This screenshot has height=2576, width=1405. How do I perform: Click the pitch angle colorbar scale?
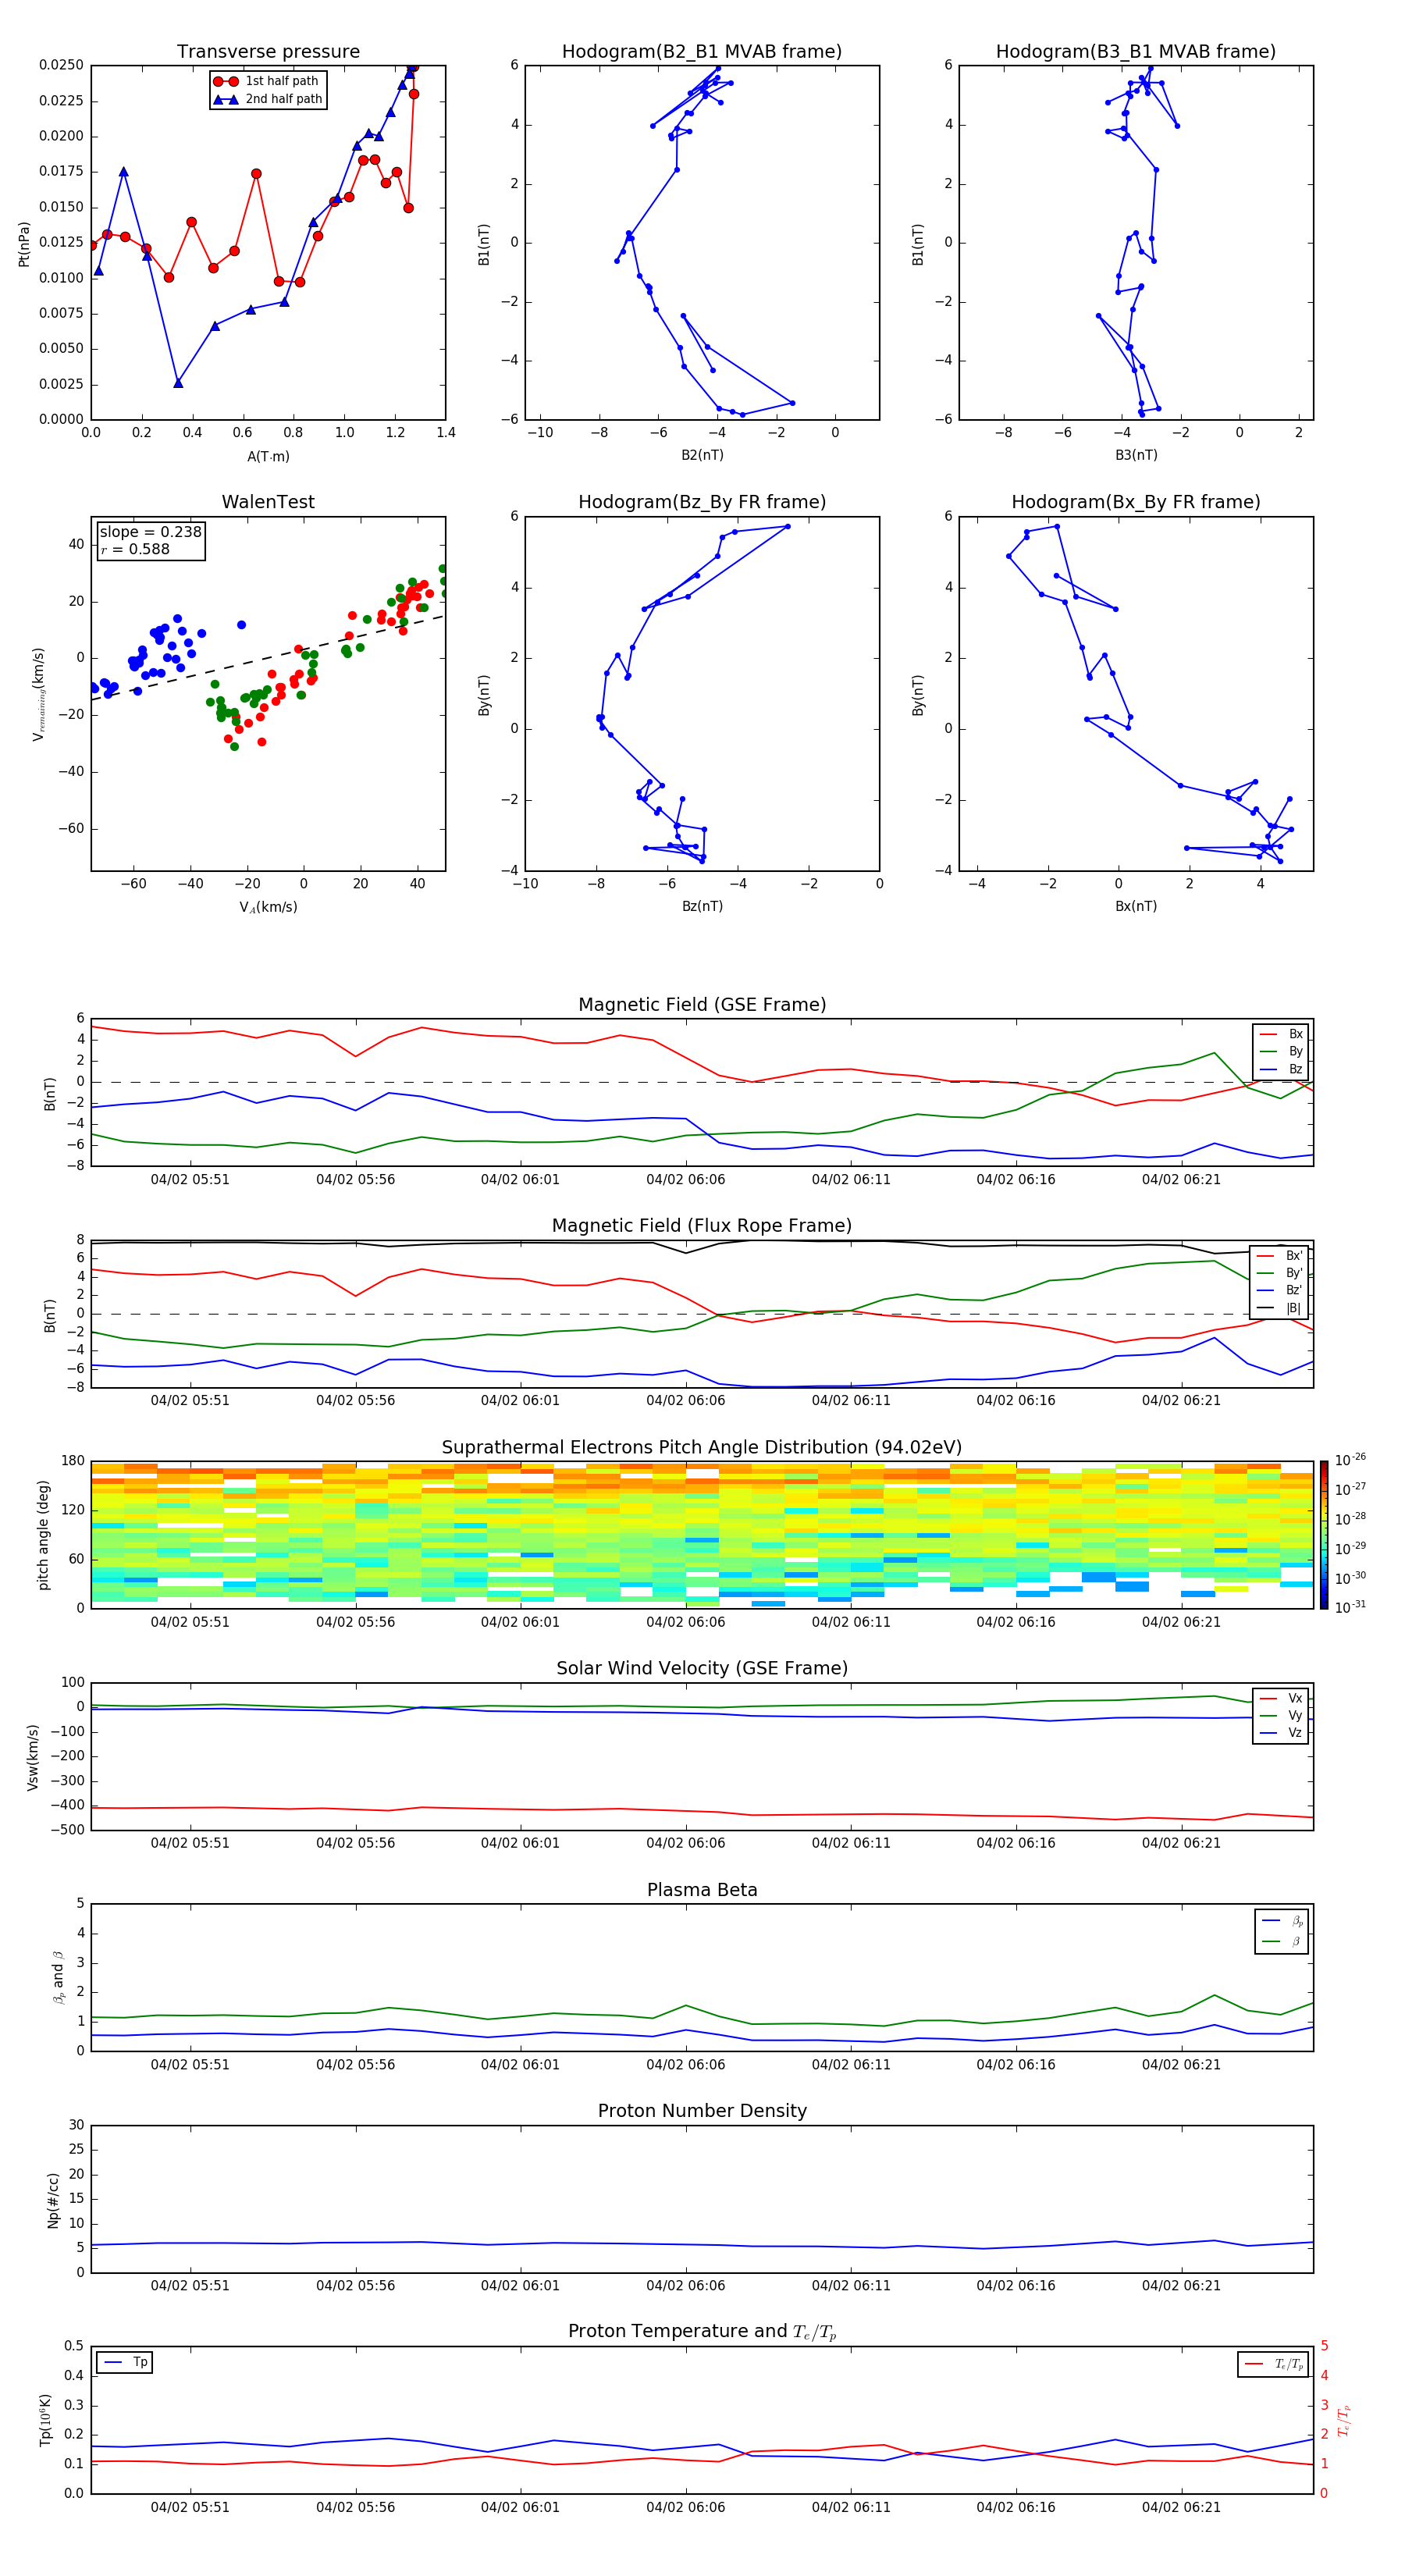pos(1324,1535)
